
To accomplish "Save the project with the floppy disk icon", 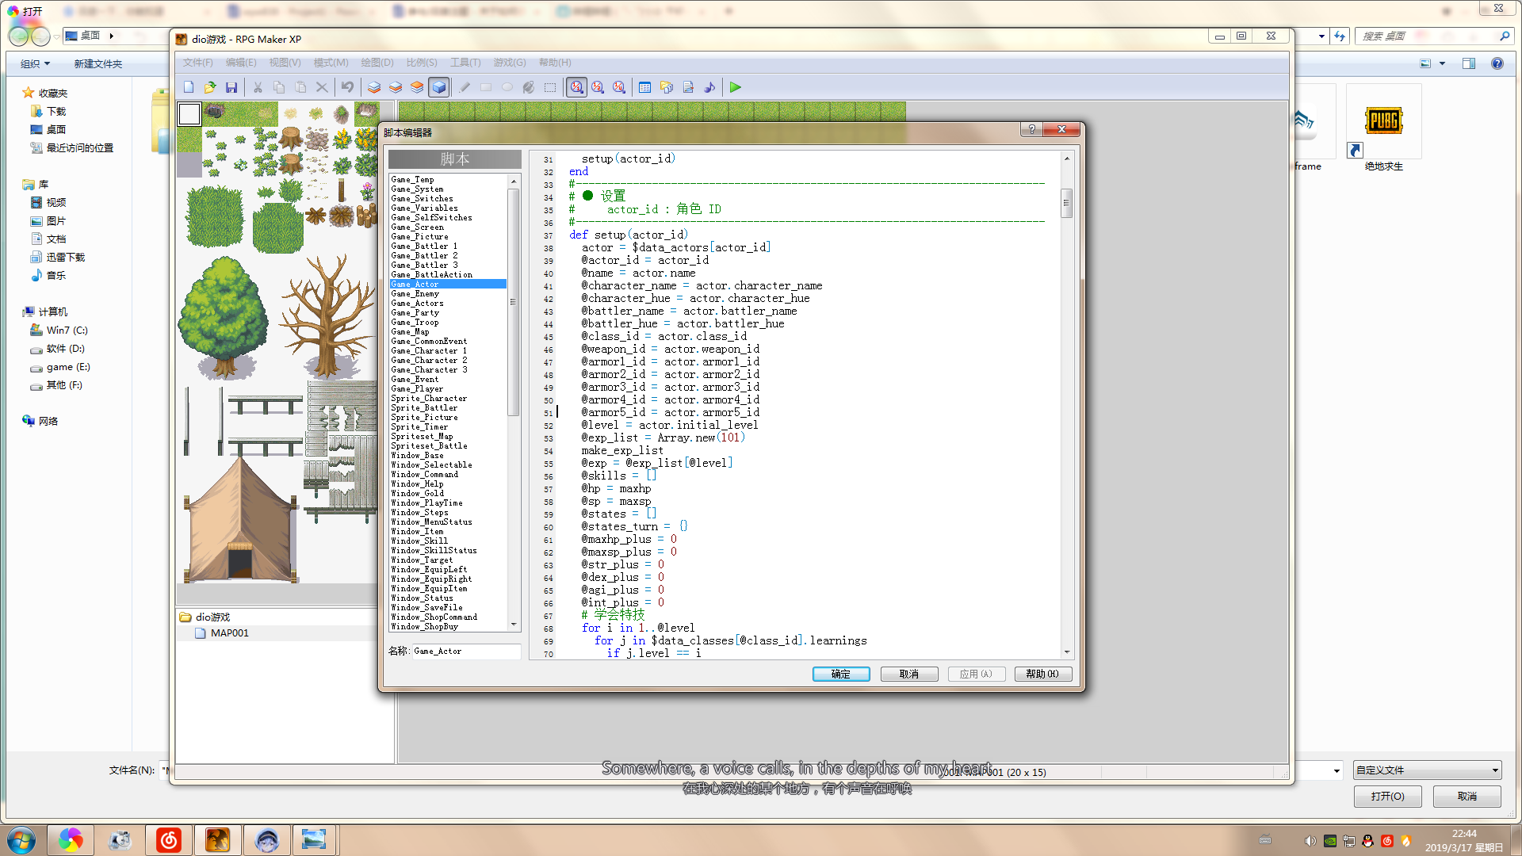I will 231,87.
